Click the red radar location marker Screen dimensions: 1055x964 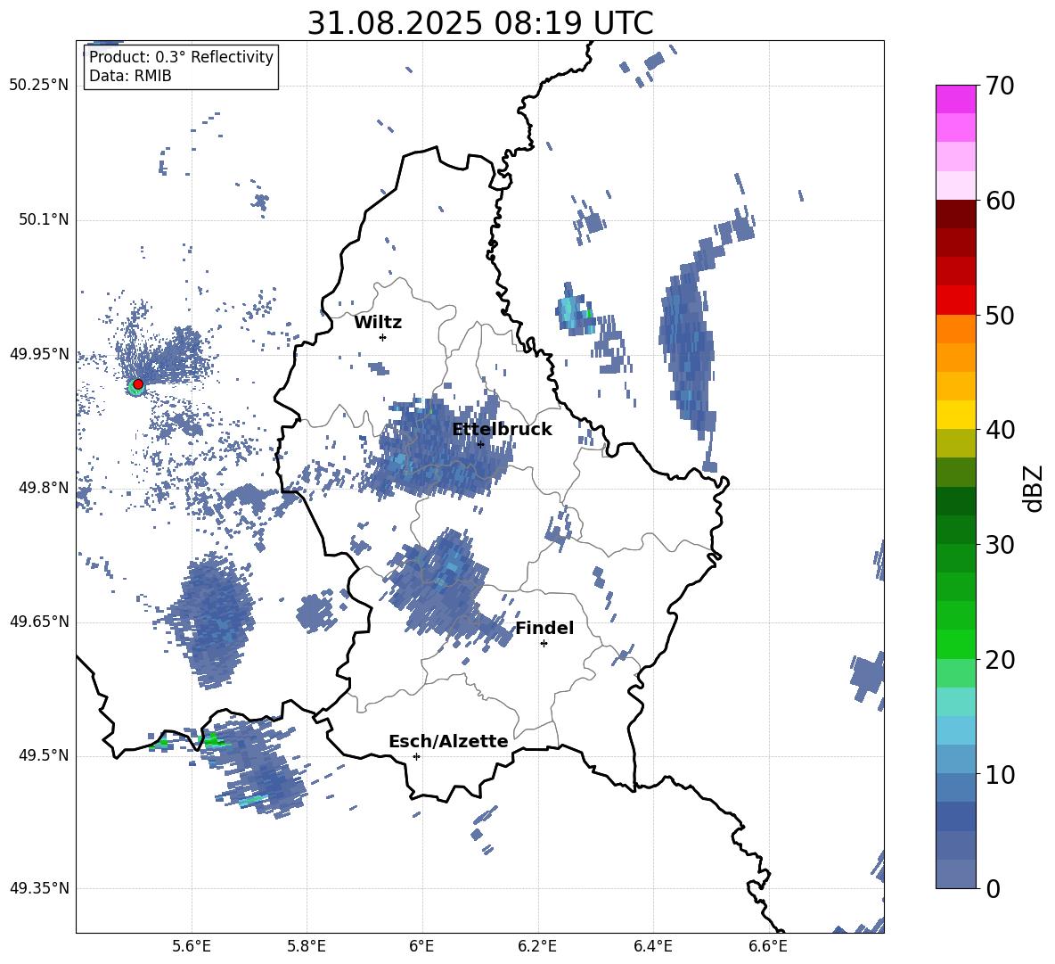coord(138,384)
